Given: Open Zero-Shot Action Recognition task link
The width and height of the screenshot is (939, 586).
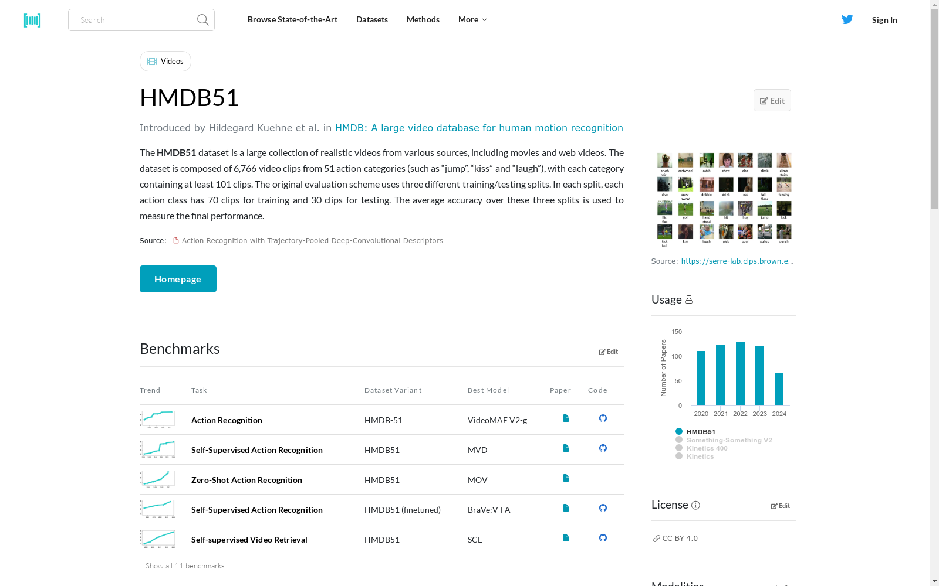Looking at the screenshot, I should point(246,480).
